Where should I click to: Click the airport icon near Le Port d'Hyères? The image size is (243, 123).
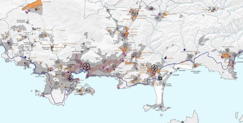(160, 78)
